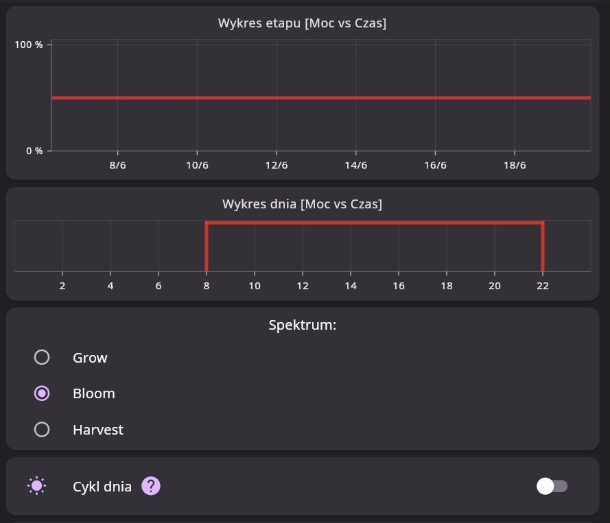Click the Grow label text

pyautogui.click(x=90, y=358)
